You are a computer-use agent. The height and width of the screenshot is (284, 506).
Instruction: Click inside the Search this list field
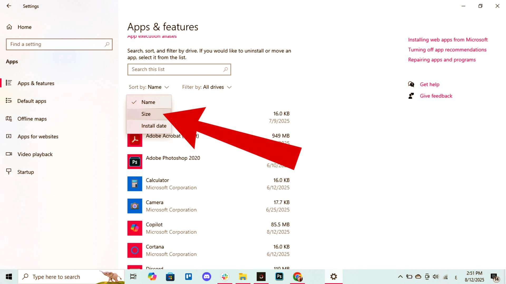pyautogui.click(x=179, y=69)
